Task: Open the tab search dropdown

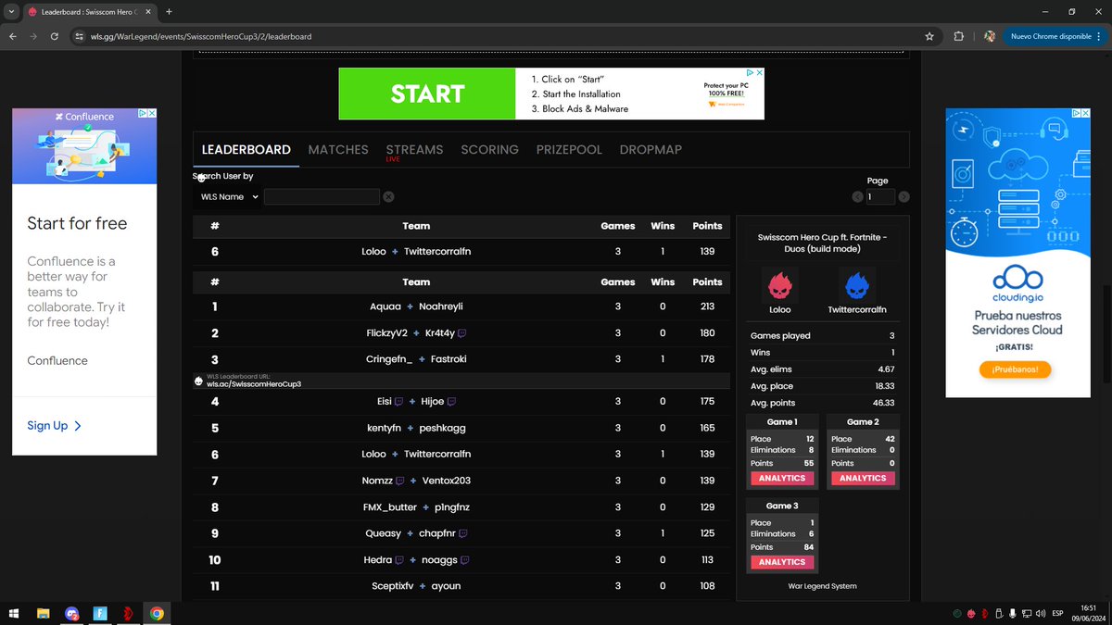Action: pos(9,11)
